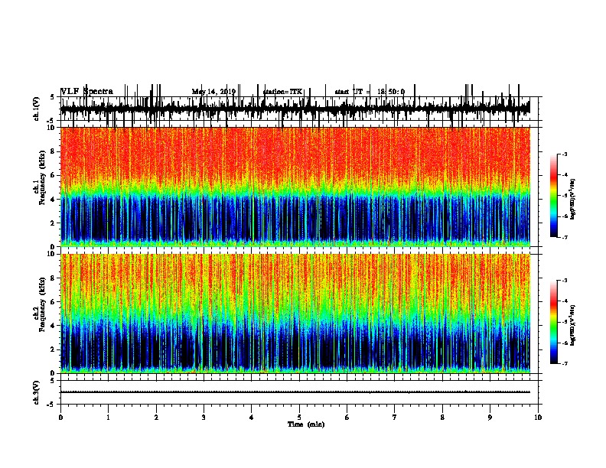Click time axis tick label "0"
This screenshot has width=606, height=468.
(60, 418)
